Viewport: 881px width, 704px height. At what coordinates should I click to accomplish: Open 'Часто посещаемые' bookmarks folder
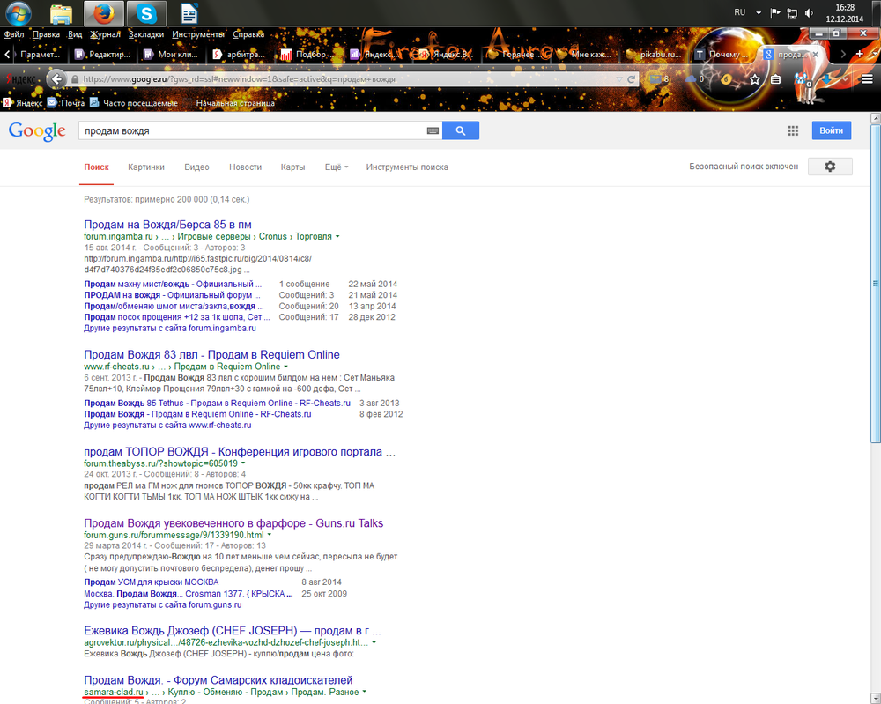(134, 103)
